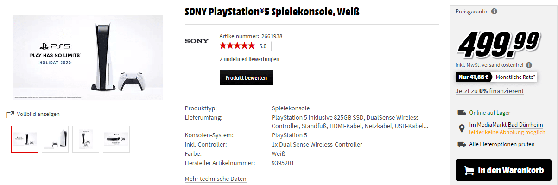Open Mehr technische Daten link
Viewport: 558px width, 185px height.
click(216, 179)
